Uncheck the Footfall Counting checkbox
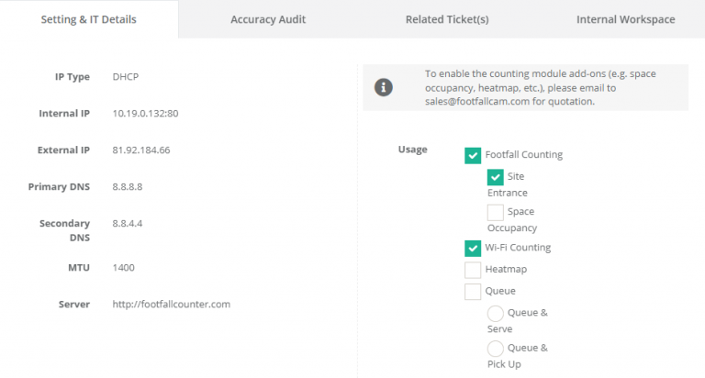 [473, 155]
